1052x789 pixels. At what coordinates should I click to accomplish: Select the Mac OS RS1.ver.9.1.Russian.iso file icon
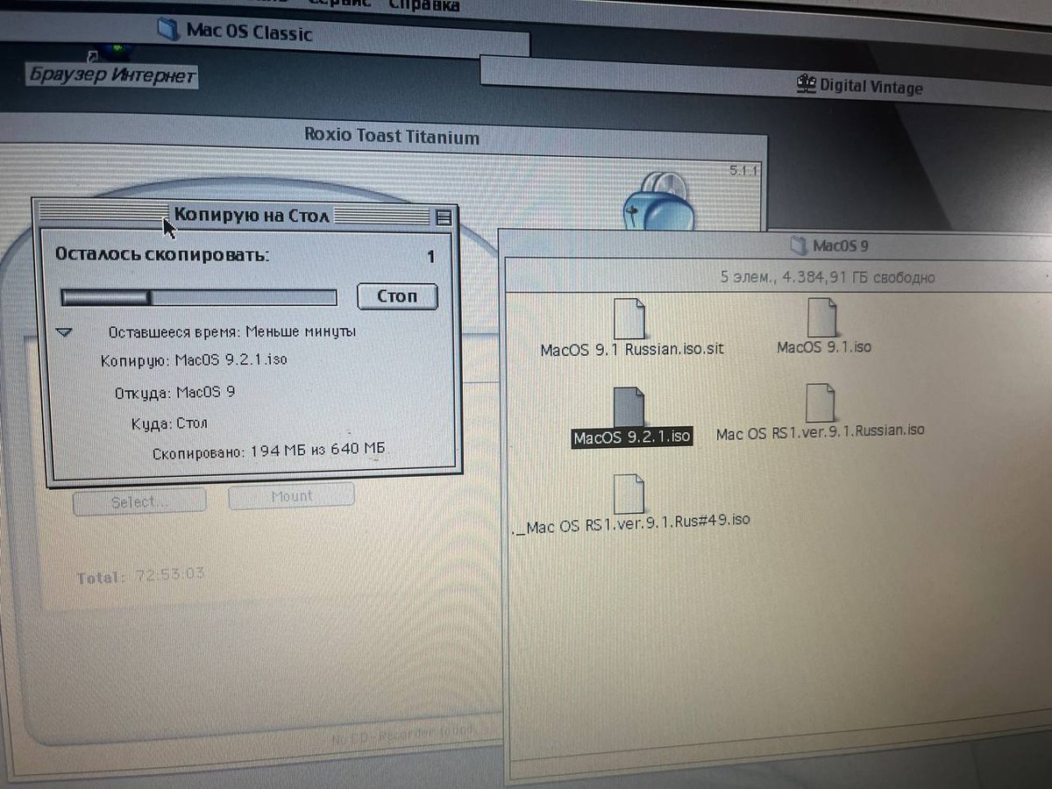pos(820,404)
